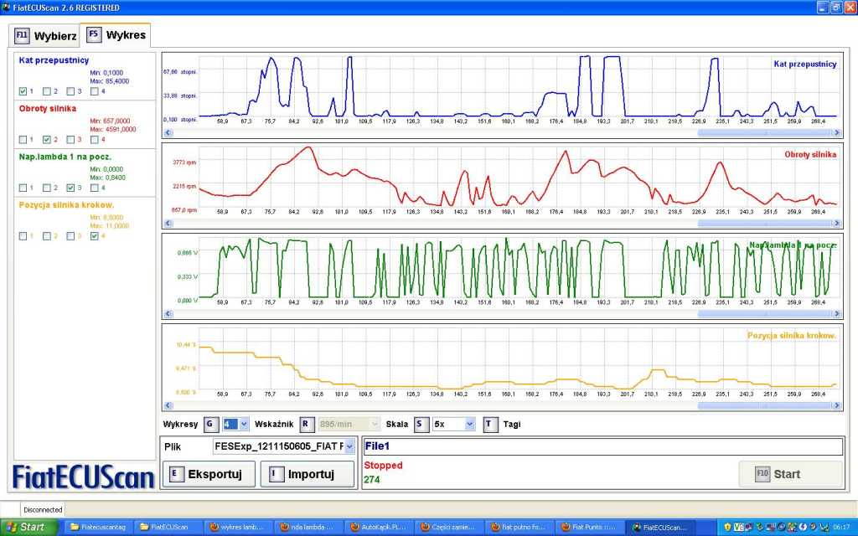Click the S key icon beside Skala
Image resolution: width=858 pixels, height=536 pixels.
pos(419,424)
